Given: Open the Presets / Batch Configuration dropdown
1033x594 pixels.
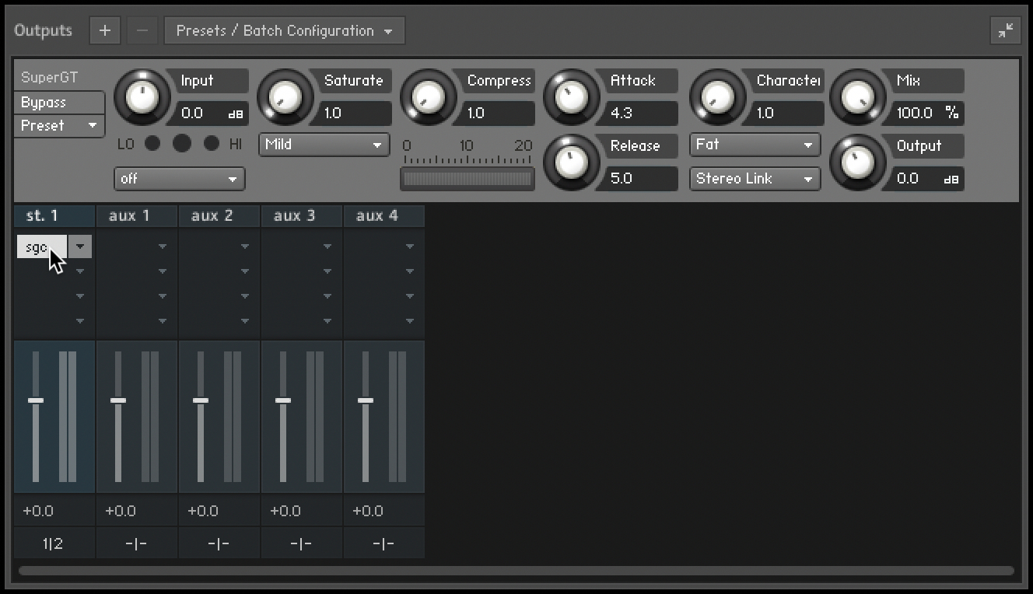Looking at the screenshot, I should tap(284, 31).
